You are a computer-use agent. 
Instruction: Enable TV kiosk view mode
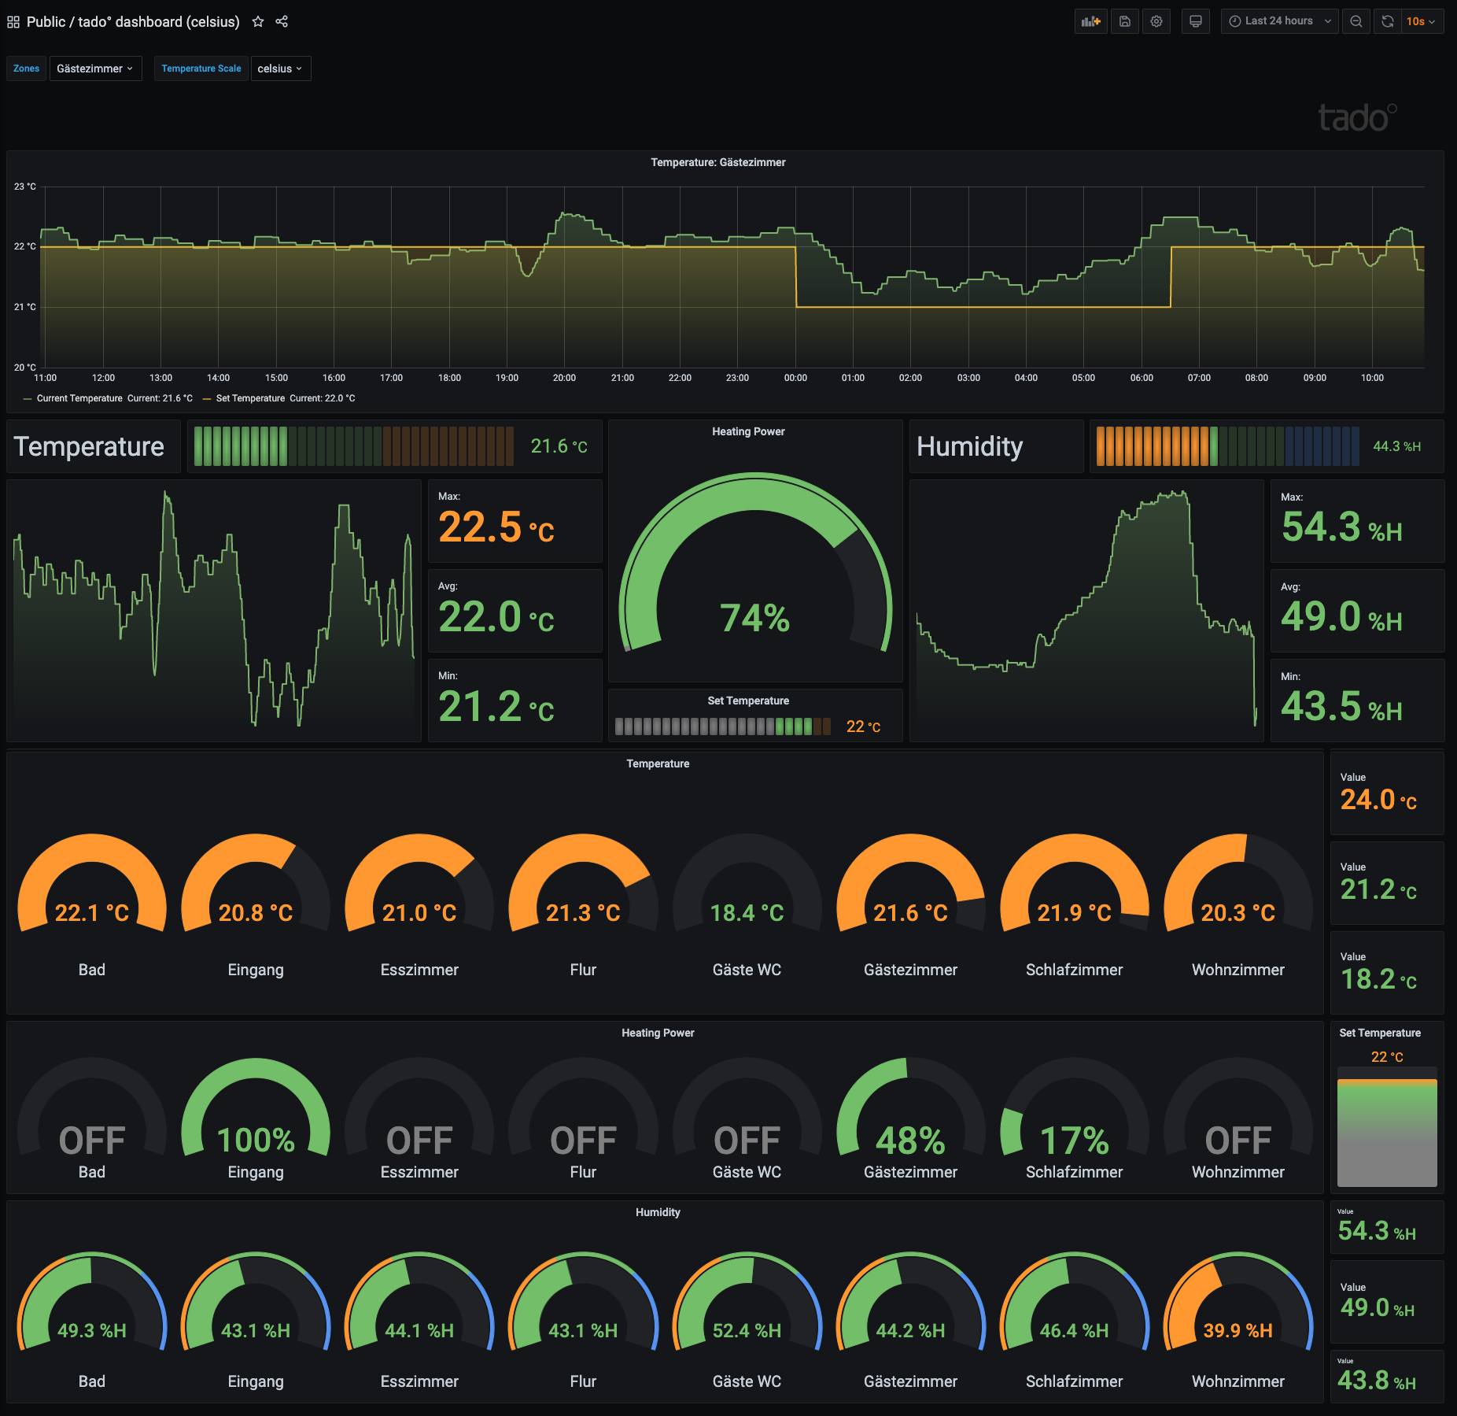pos(1195,21)
